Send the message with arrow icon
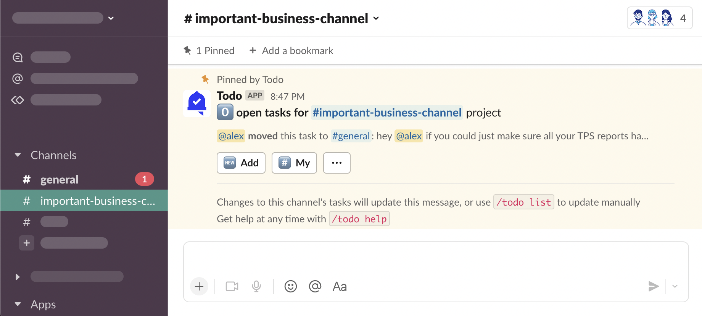This screenshot has width=702, height=316. pos(654,286)
